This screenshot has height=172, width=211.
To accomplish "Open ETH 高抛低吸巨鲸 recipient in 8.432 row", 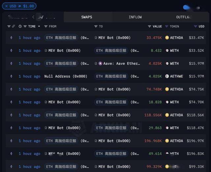I will tap(111, 51).
